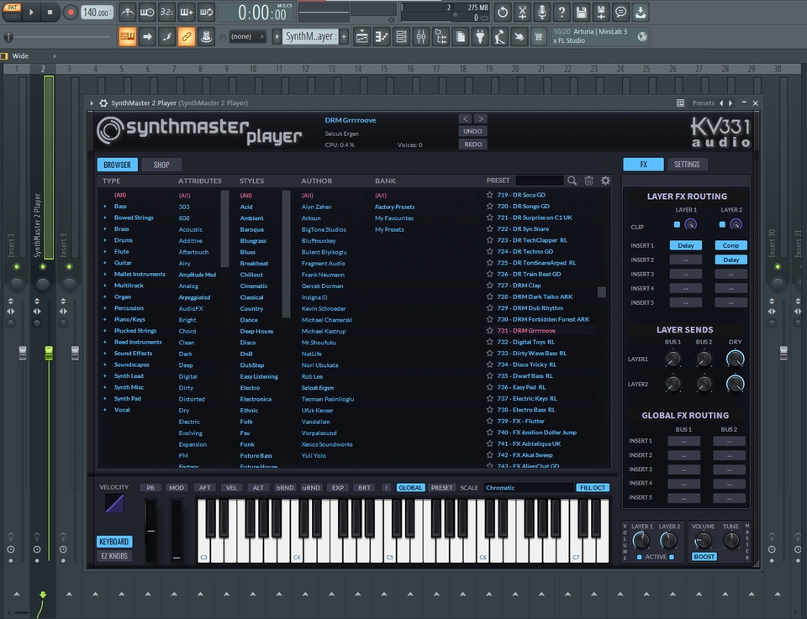Click the GLOBAL scale button

[x=410, y=487]
